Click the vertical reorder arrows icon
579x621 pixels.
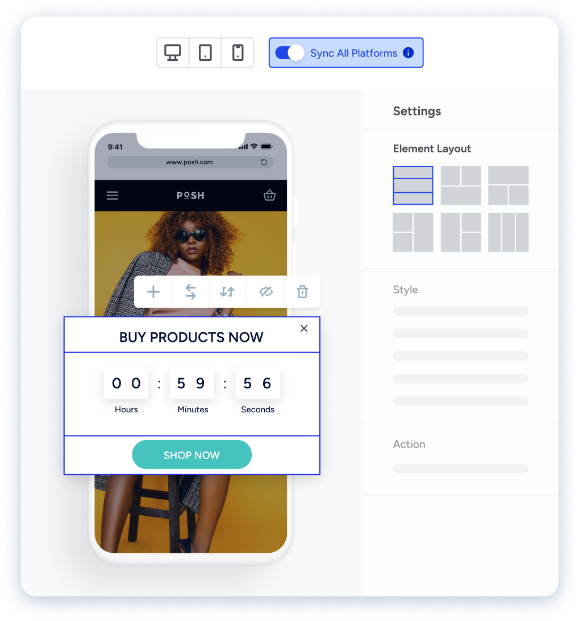click(227, 292)
